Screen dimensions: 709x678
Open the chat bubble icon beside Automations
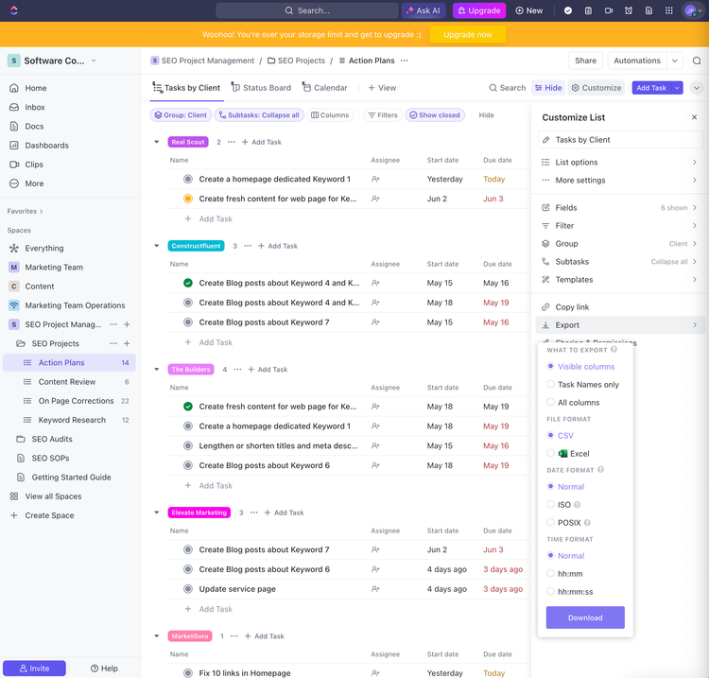pyautogui.click(x=697, y=61)
